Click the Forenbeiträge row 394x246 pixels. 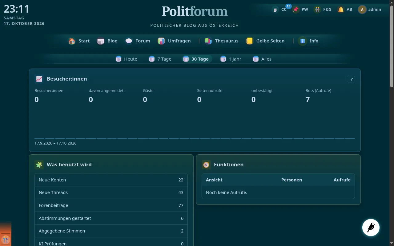click(x=111, y=205)
